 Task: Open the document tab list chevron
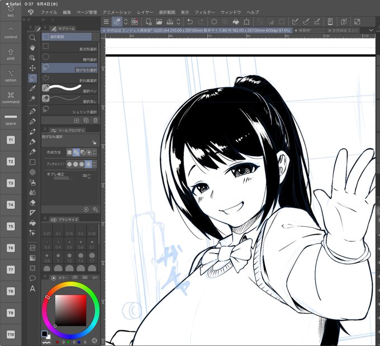[371, 30]
